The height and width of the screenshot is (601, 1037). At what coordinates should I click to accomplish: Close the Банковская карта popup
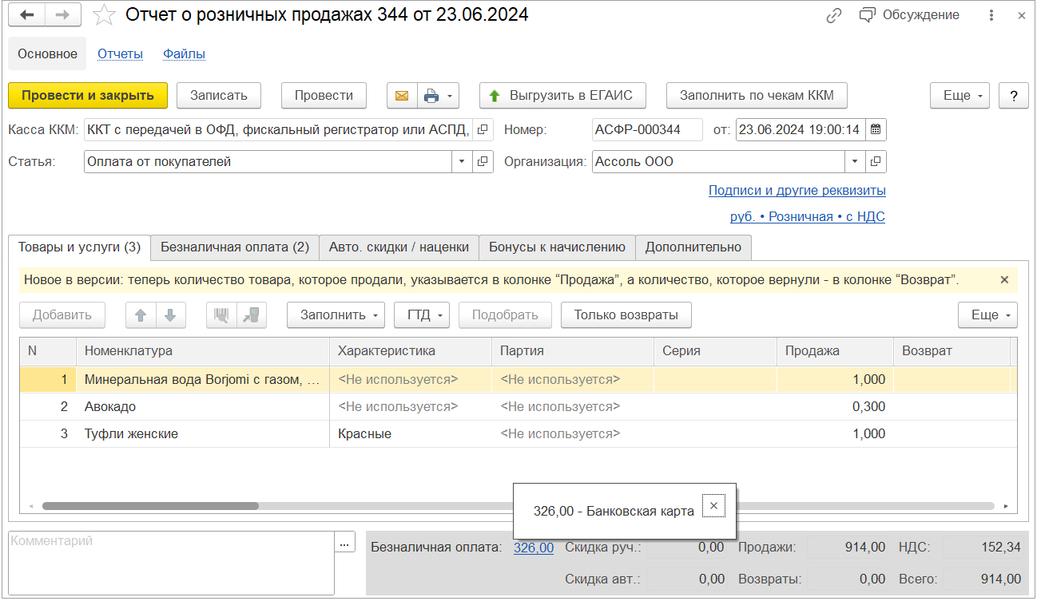(713, 505)
